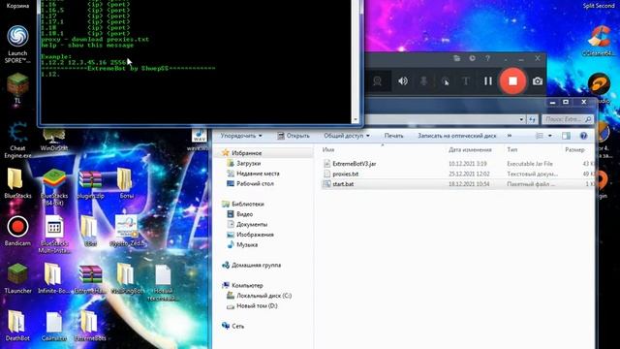Open Explorer help icon
The height and width of the screenshot is (349, 620).
click(x=583, y=136)
